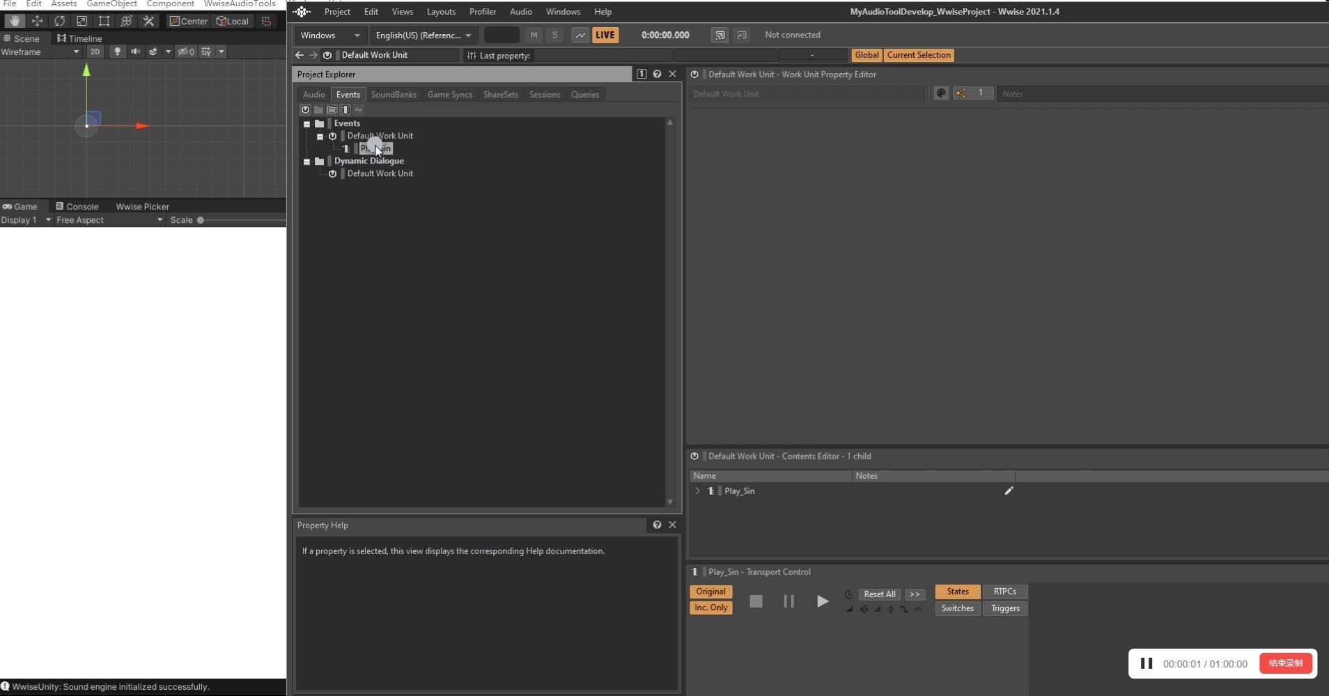Go back with Wwise navigation back arrow
1329x696 pixels.
click(x=300, y=55)
